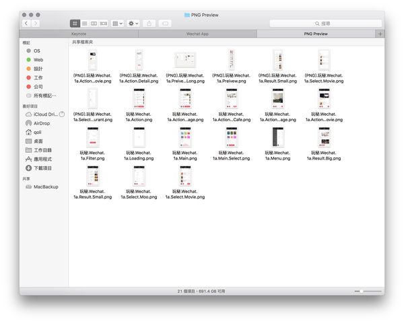
Task: Click the Share toolbar icon
Action: pos(149,24)
